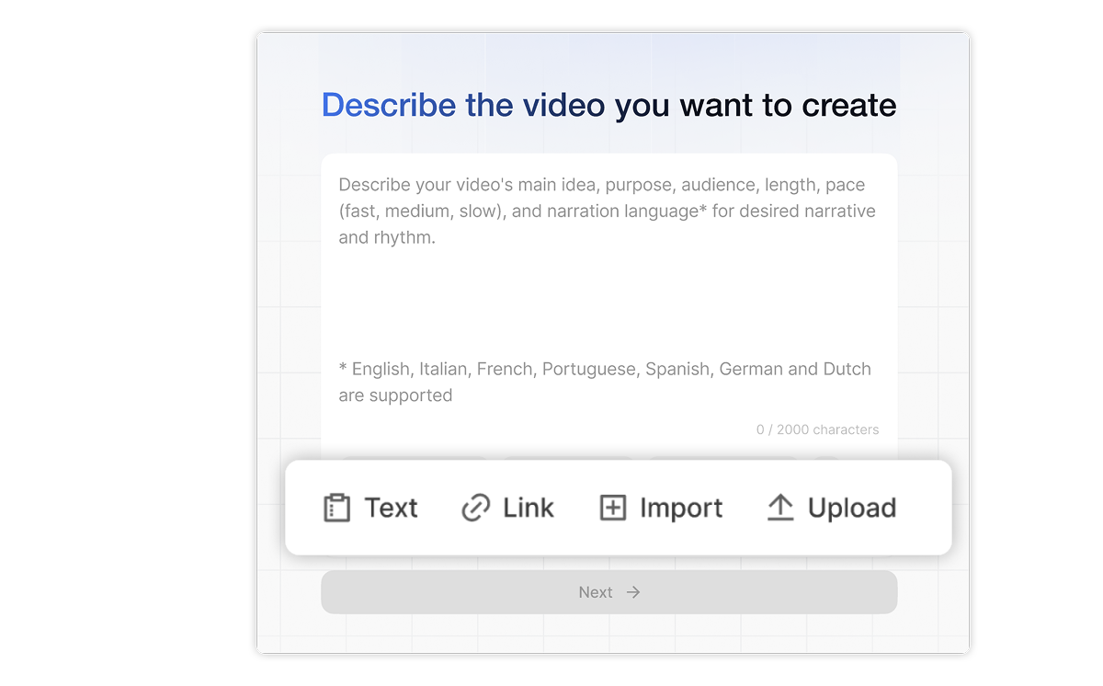
Task: Choose the hyperlink icon in the toolbar
Action: (x=473, y=507)
